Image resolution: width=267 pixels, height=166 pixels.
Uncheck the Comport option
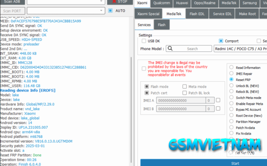(221, 41)
